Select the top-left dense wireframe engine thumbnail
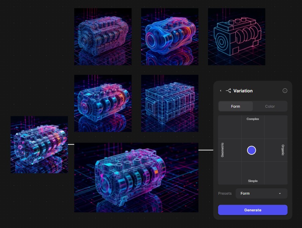 click(103, 37)
